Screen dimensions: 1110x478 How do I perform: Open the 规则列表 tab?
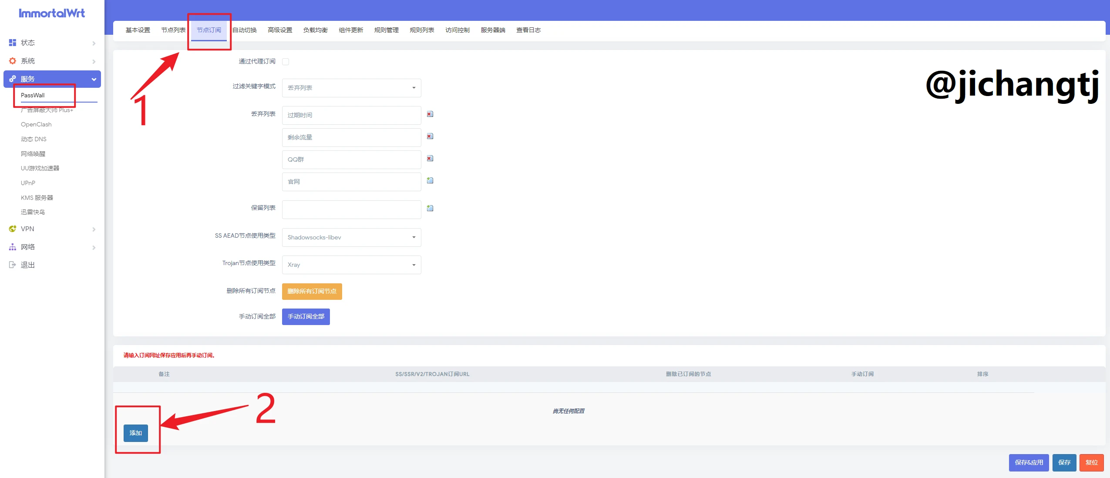pyautogui.click(x=422, y=30)
